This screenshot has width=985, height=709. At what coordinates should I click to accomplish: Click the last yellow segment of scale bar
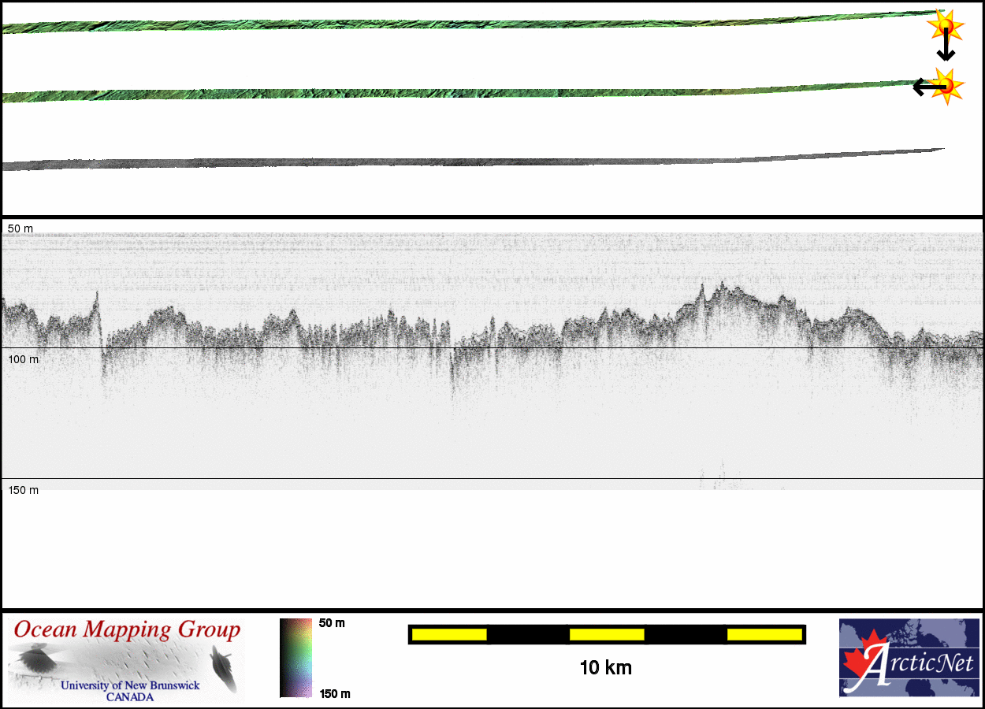pyautogui.click(x=764, y=634)
